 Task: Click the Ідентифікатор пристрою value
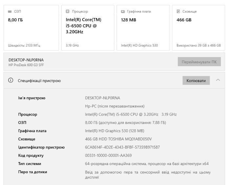point(122,147)
